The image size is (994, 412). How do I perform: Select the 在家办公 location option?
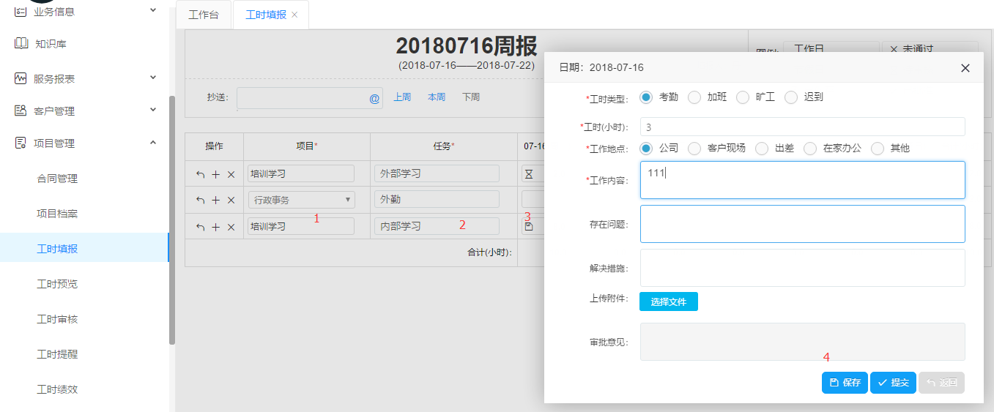click(x=810, y=149)
